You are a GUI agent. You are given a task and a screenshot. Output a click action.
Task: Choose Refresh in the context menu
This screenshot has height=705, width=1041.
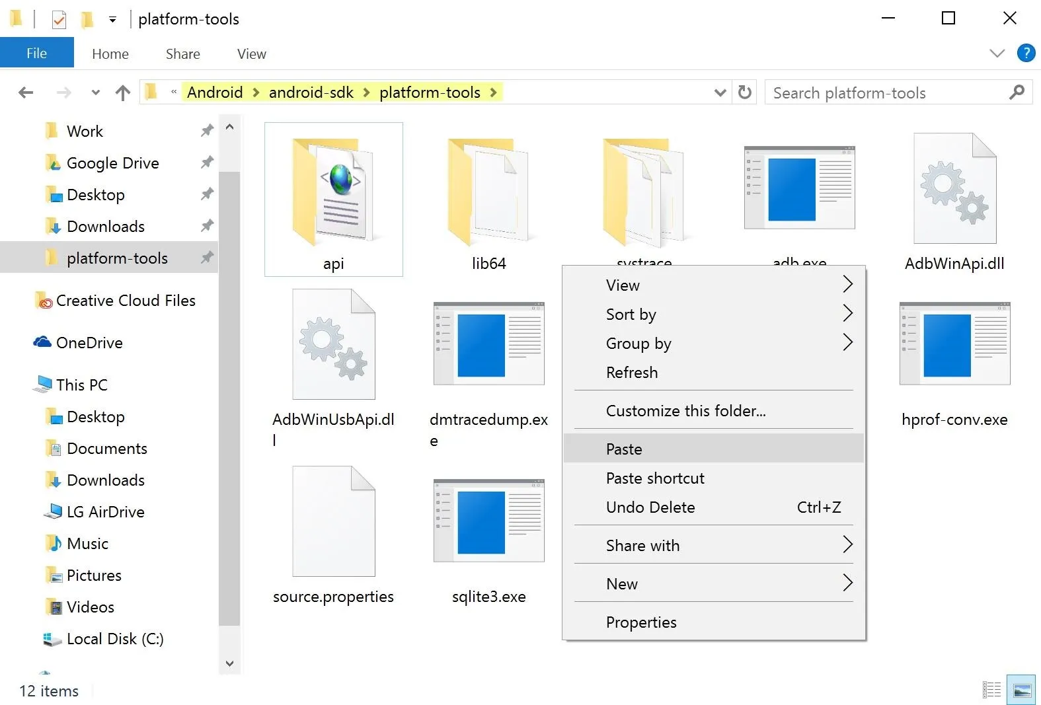pos(714,372)
